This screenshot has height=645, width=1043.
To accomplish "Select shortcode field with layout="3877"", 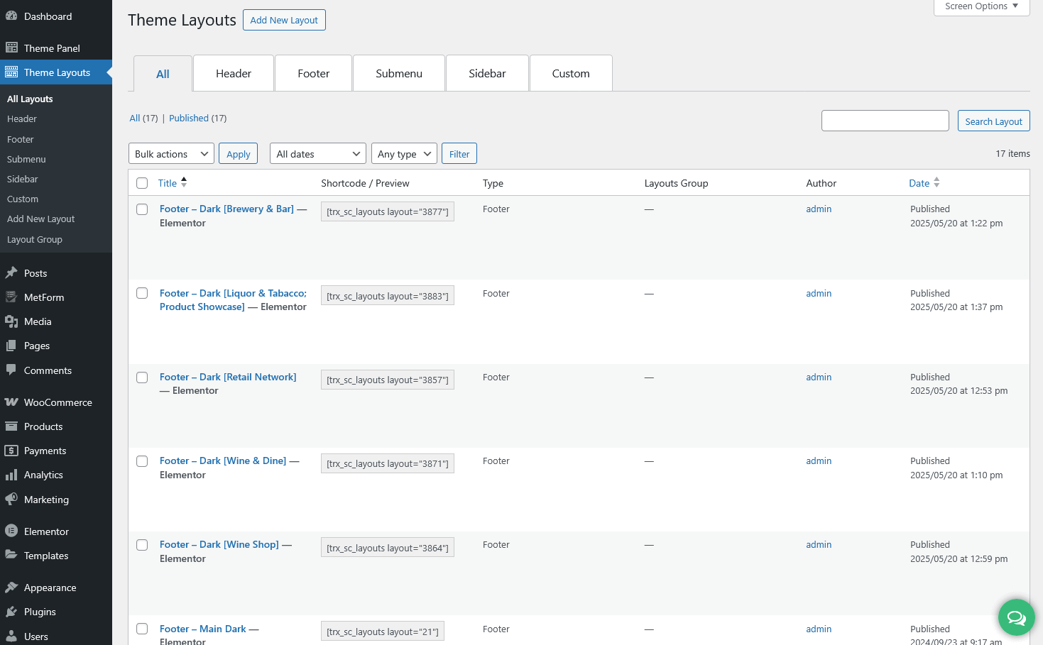I will click(388, 211).
